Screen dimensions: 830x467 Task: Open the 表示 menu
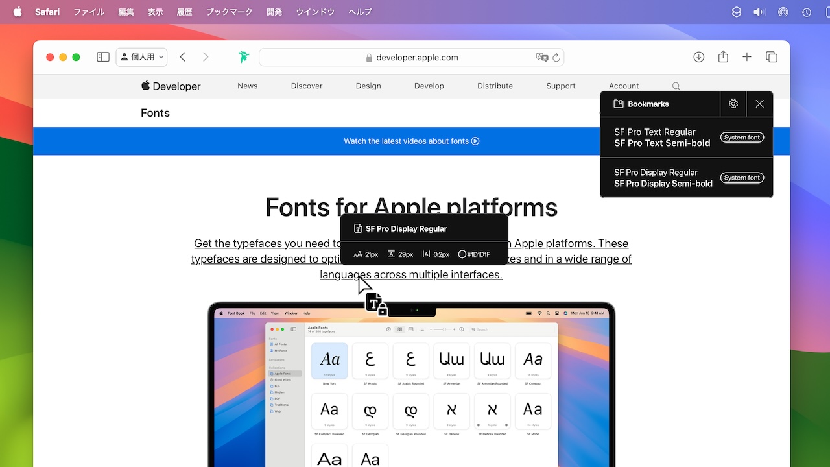(155, 12)
